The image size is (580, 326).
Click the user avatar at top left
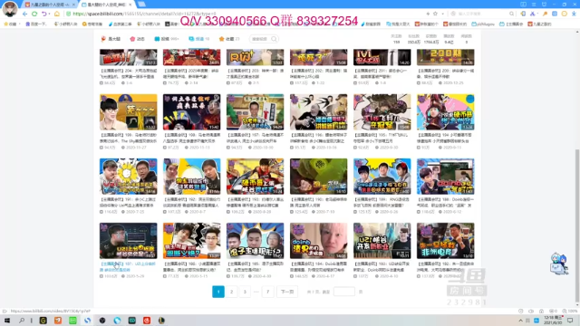coord(10,8)
